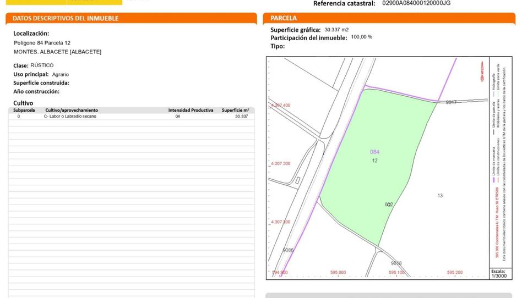Click the 9017 road label on map
Screen dimensions: 522x298
pyautogui.click(x=451, y=102)
